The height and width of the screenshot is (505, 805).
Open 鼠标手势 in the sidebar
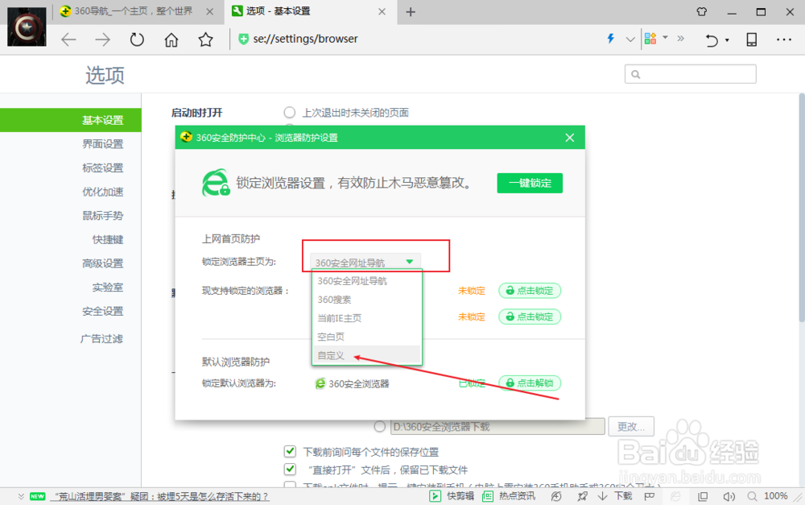(103, 216)
